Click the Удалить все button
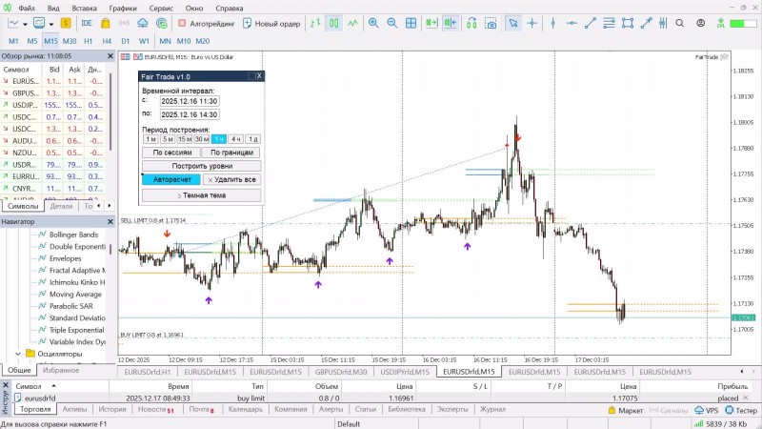 pos(231,179)
